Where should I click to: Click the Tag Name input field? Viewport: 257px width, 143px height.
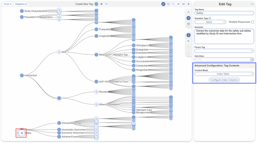click(224, 13)
